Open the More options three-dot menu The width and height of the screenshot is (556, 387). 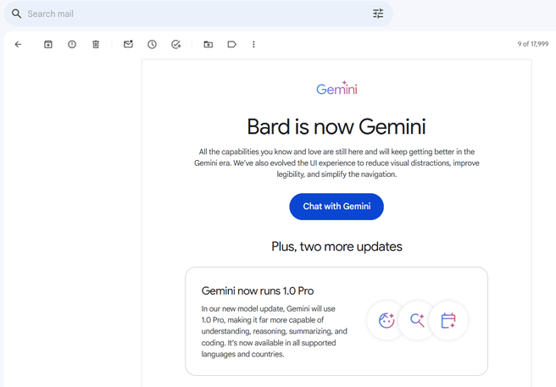point(253,44)
